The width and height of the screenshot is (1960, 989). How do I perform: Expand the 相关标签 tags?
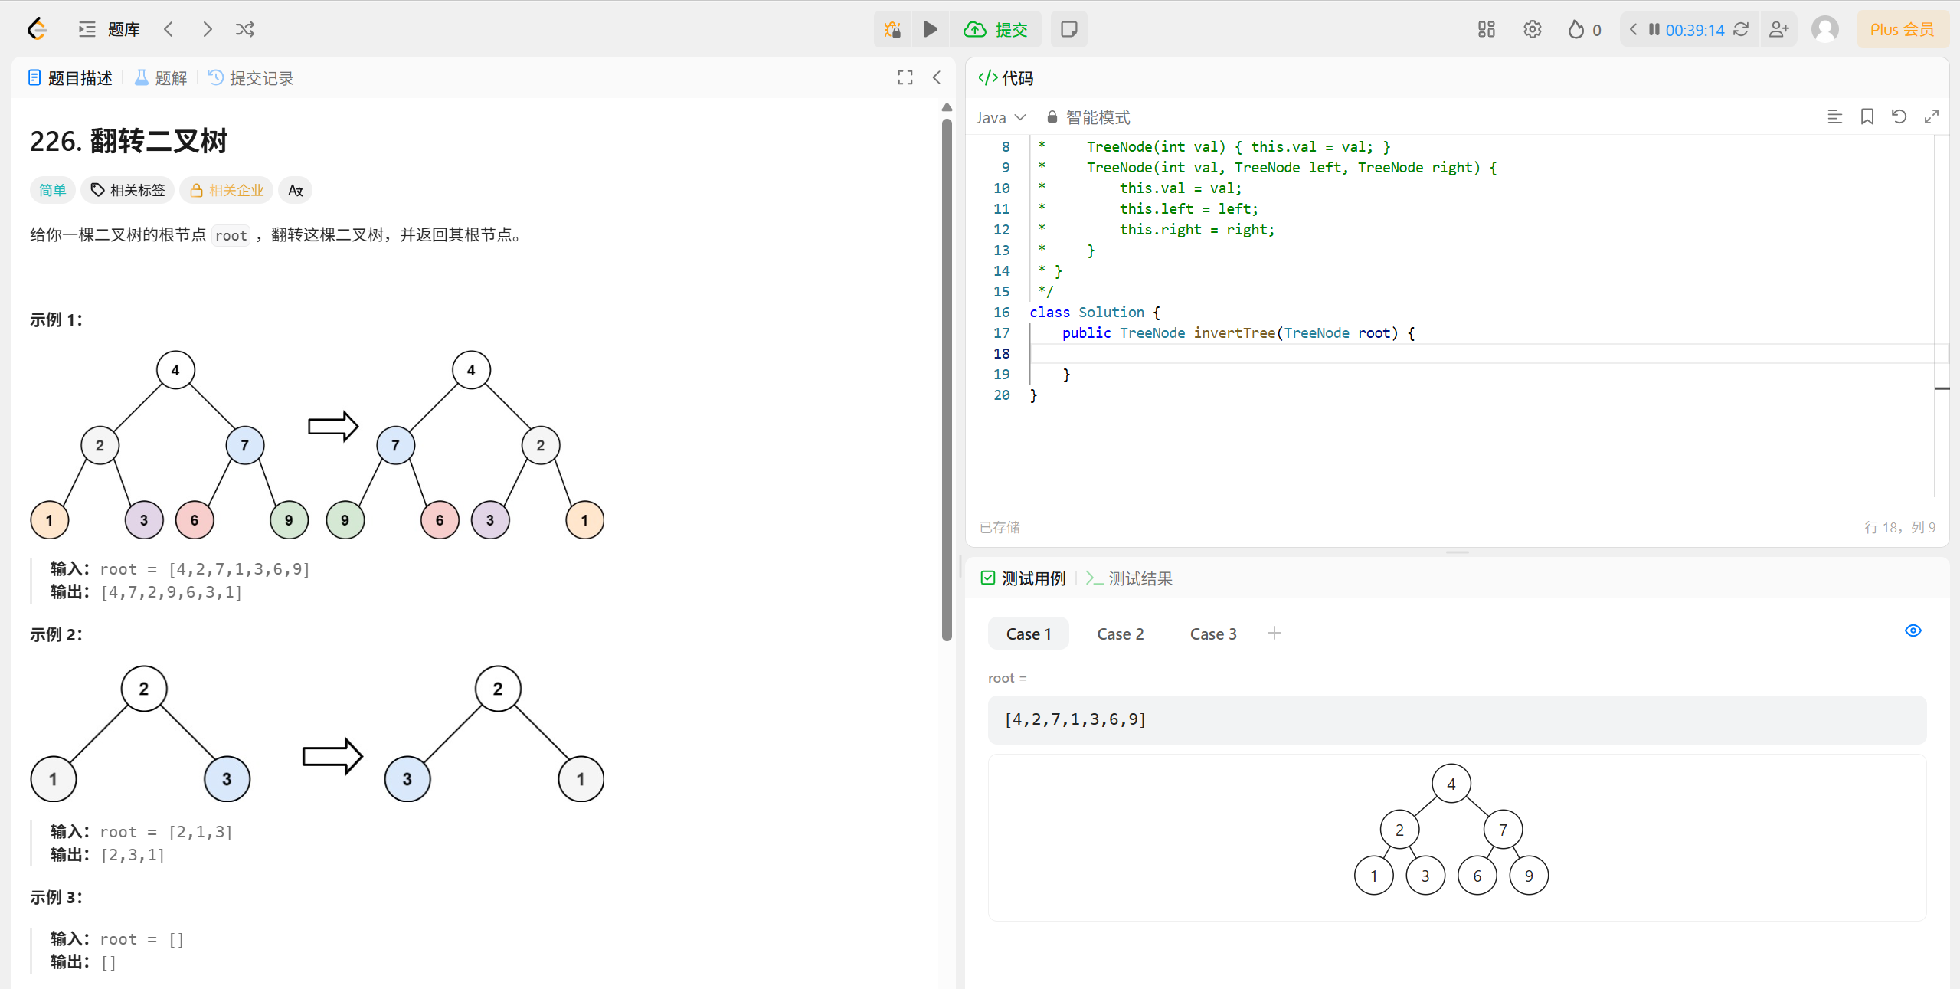tap(128, 190)
